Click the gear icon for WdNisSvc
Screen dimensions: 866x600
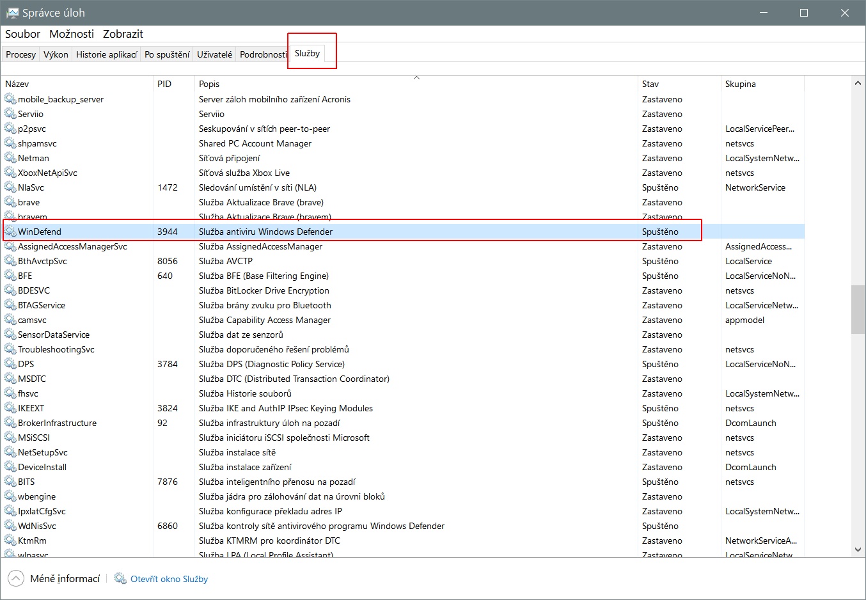tap(10, 526)
